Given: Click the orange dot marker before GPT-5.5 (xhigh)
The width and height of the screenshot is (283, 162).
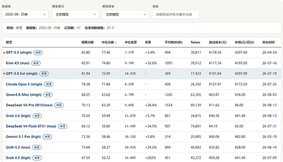Looking at the screenshot, I should 4,52.
